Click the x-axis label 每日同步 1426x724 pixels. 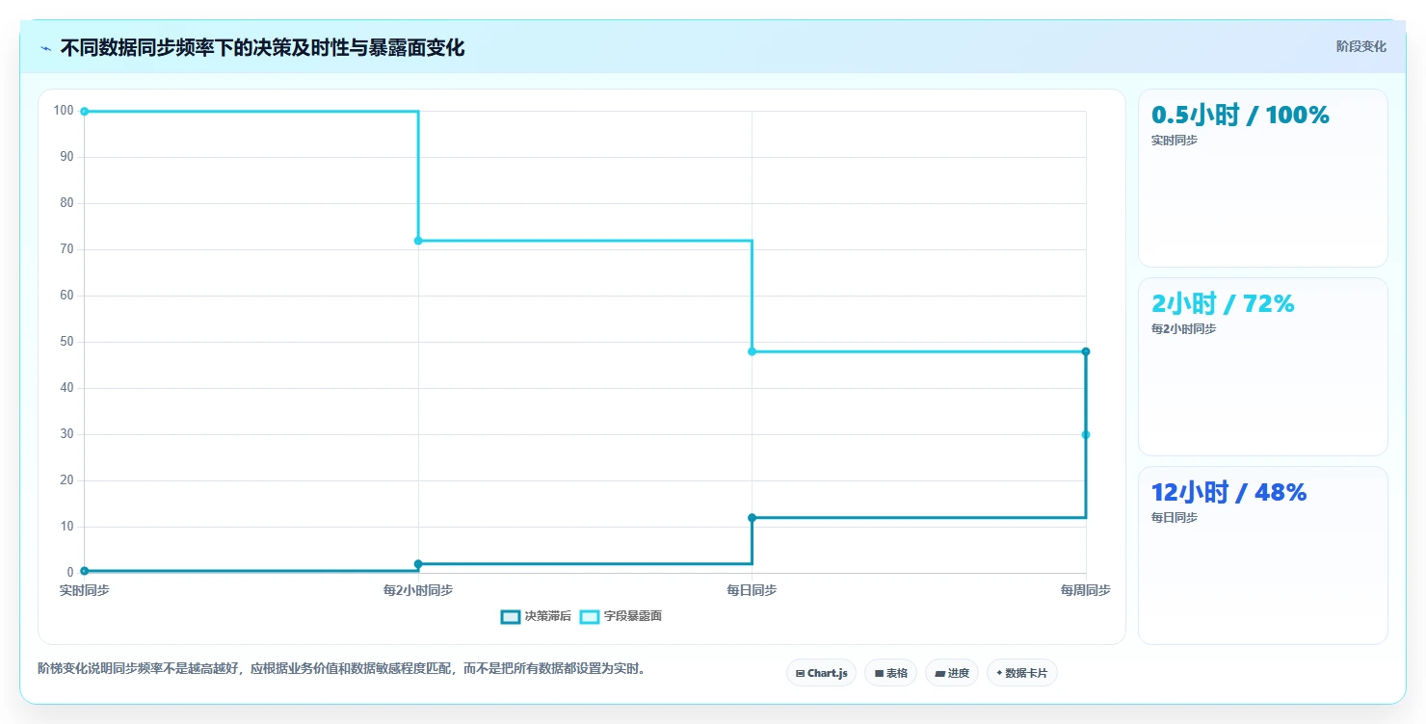tap(752, 590)
